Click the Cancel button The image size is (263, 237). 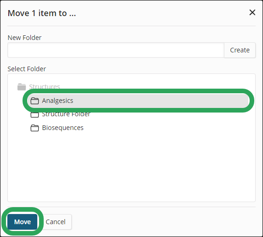click(x=56, y=222)
